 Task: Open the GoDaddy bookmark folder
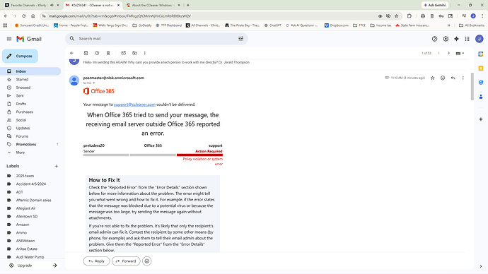coord(142,25)
